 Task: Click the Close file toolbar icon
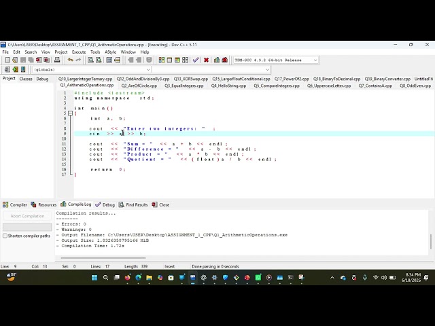(39, 60)
